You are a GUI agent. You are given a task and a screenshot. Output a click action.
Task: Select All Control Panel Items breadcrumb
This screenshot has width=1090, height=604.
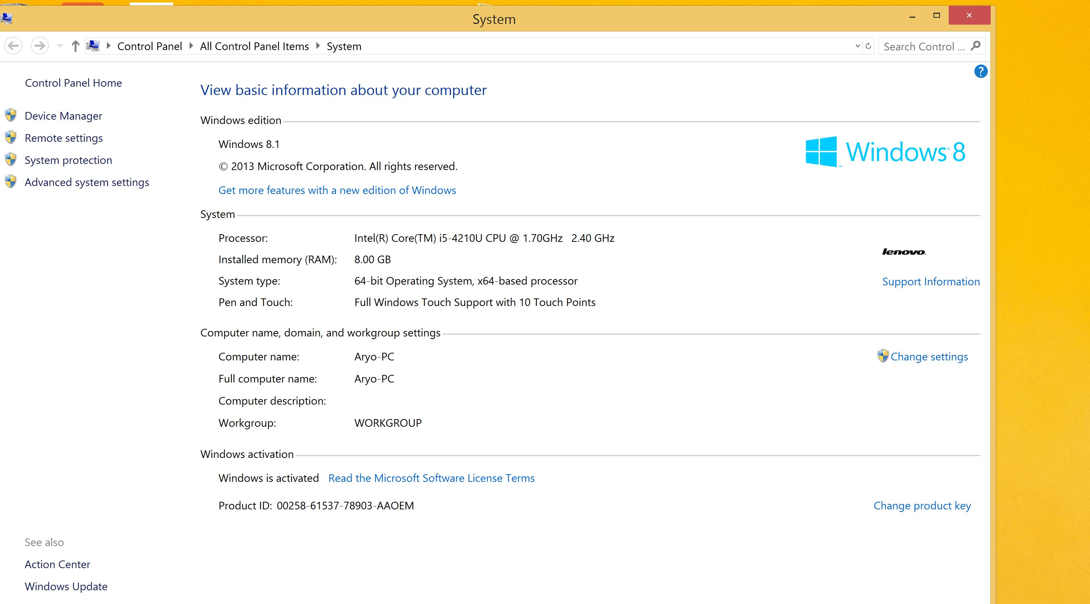(x=254, y=46)
